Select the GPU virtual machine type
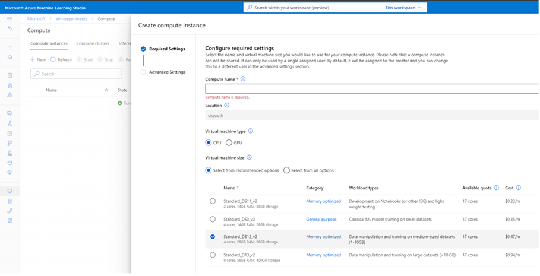The image size is (540, 276). [229, 142]
